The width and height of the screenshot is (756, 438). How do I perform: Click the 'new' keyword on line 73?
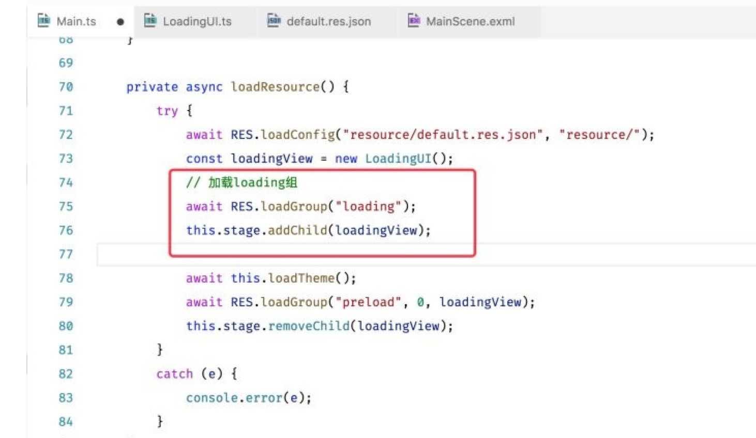[346, 159]
